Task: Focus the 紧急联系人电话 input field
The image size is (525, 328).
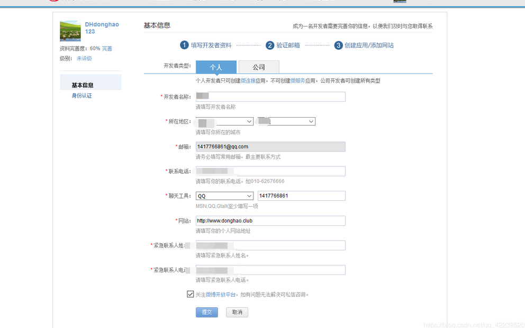Action: coord(270,270)
